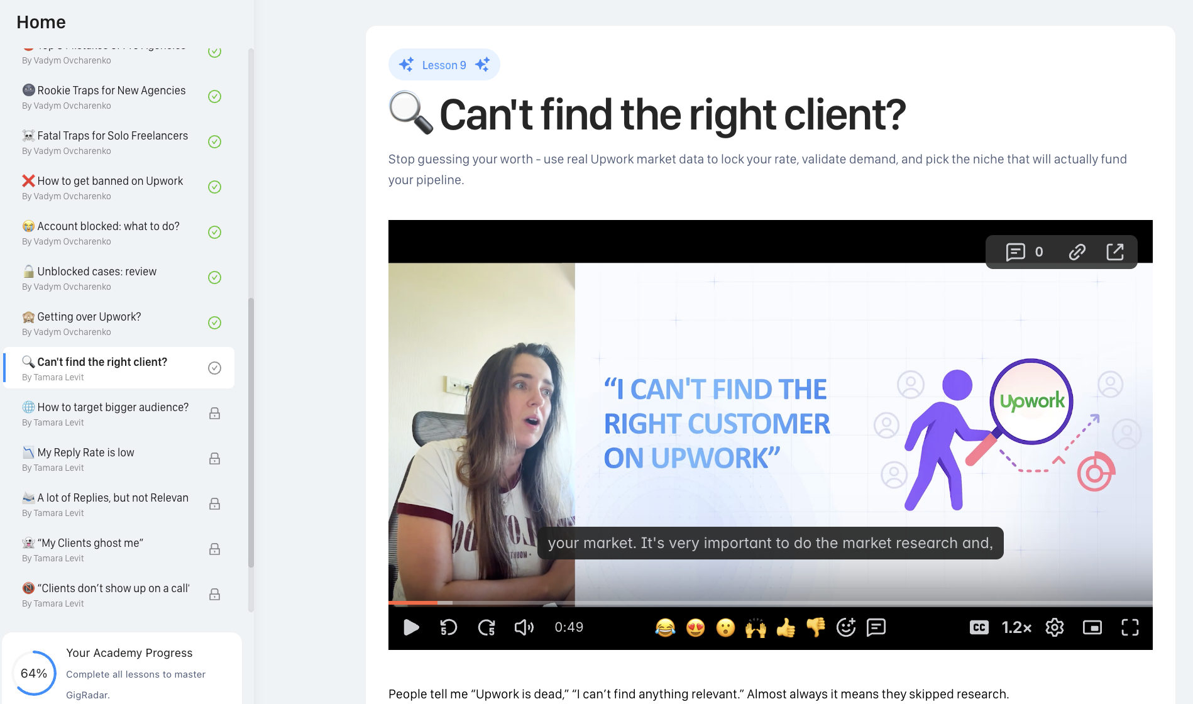Toggle completion check for Account blocked lesson

(214, 232)
